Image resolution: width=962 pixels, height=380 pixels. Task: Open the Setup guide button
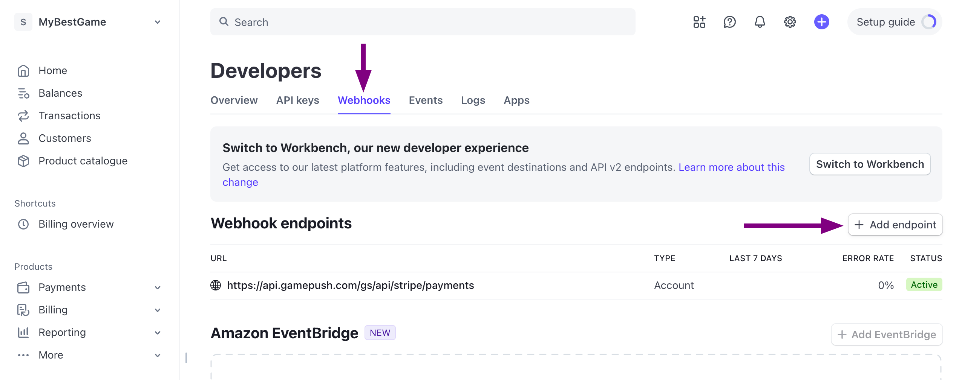coord(895,22)
